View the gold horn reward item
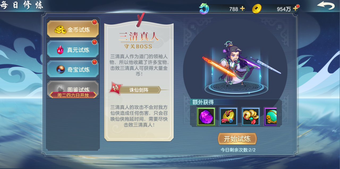The width and height of the screenshot is (340, 169). (228, 117)
